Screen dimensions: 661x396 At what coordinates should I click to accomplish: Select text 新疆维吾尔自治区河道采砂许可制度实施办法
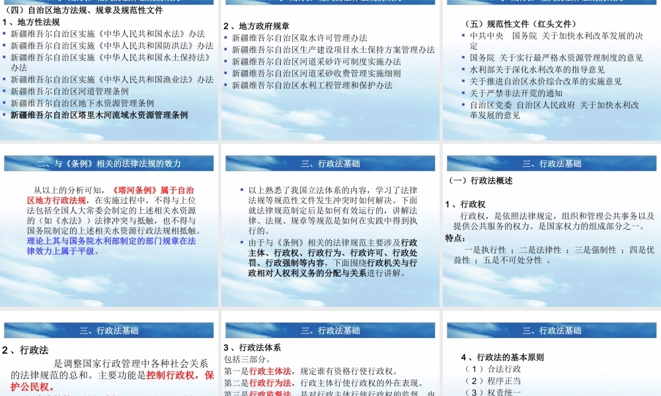coord(316,61)
